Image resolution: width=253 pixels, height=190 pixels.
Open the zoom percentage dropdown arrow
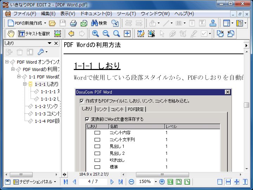click(156, 182)
